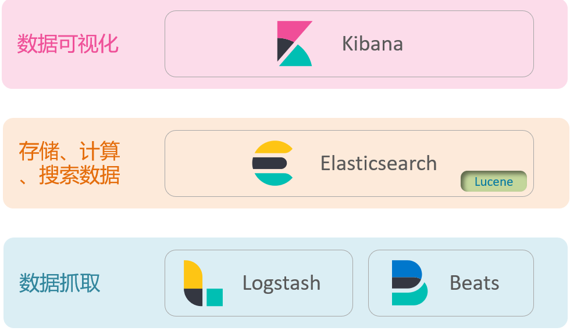The image size is (570, 331).
Task: Select the Beats text label
Action: [x=475, y=283]
